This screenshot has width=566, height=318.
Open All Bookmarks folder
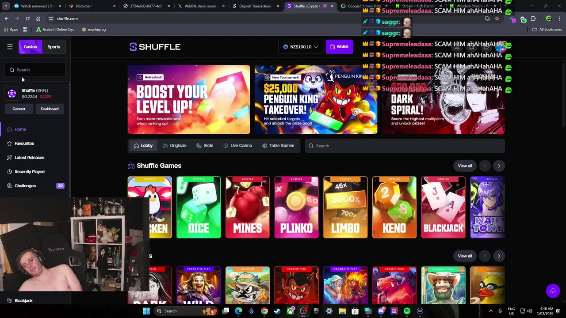547,30
